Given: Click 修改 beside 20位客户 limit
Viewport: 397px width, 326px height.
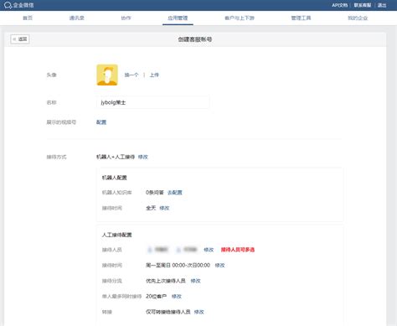Looking at the screenshot, I should 177,297.
